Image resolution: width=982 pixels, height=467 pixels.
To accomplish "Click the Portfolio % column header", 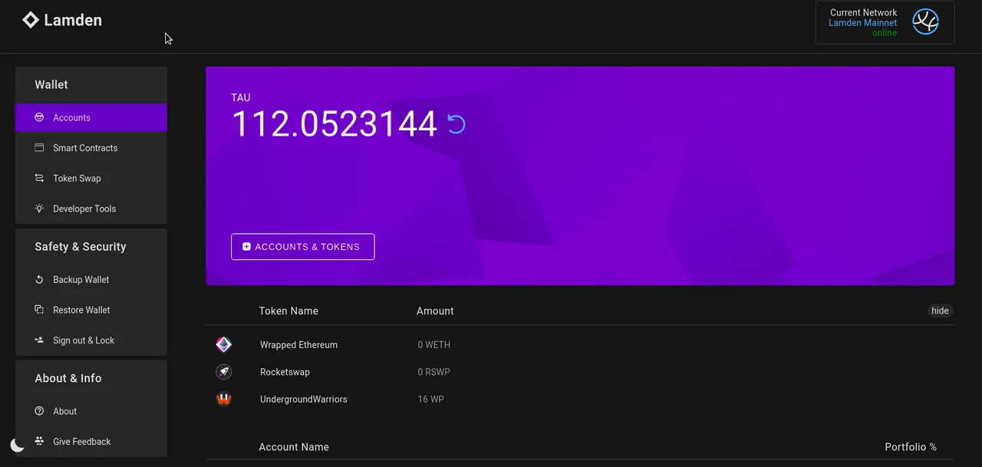I will pos(911,447).
